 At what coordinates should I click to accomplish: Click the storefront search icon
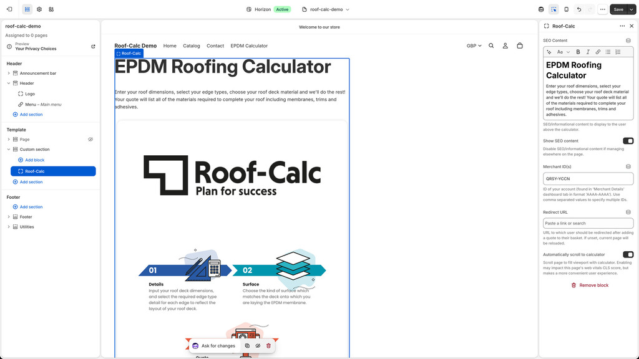pyautogui.click(x=491, y=45)
